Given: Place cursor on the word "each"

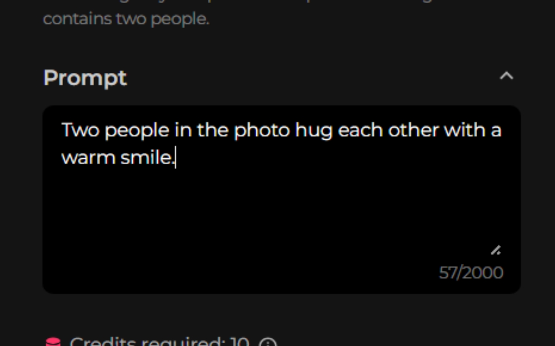Looking at the screenshot, I should coord(360,130).
